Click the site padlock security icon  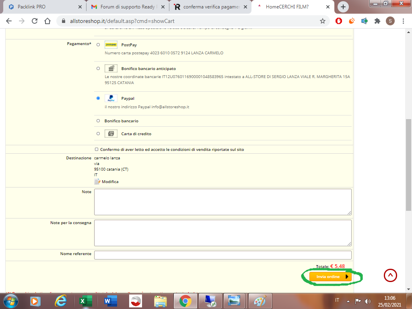(x=63, y=21)
